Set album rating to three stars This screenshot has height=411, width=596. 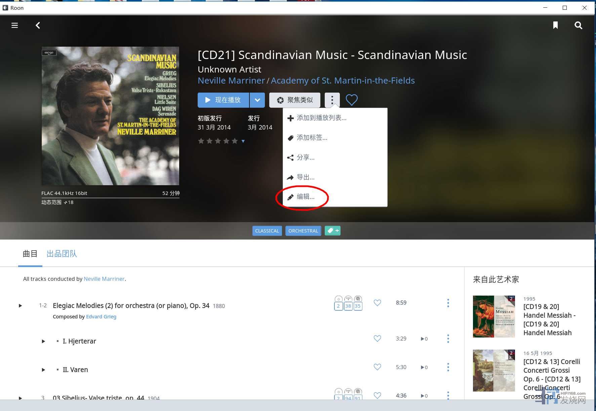point(218,141)
